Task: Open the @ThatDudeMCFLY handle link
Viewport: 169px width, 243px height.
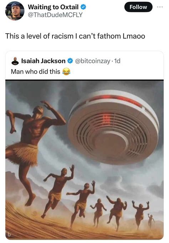Action: tap(55, 15)
